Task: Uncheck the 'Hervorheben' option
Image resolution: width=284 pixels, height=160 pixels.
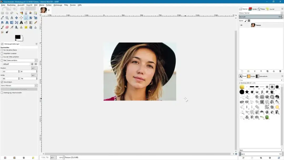Action: 2,82
